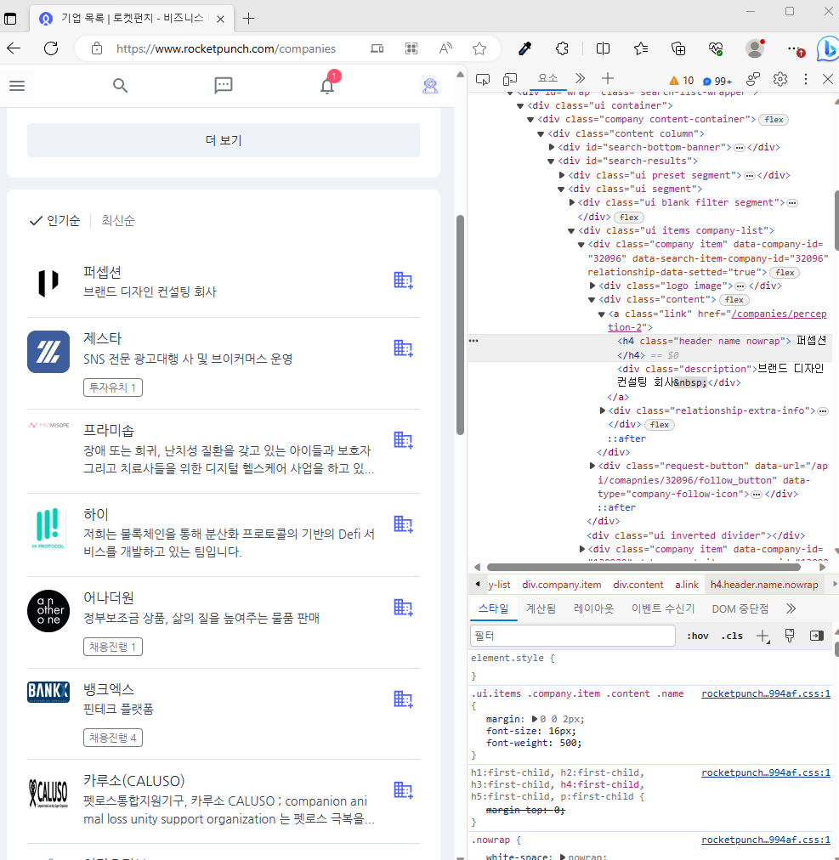Expand the search-bottom-banner div node
Screen dimensions: 839x860
[x=552, y=148]
